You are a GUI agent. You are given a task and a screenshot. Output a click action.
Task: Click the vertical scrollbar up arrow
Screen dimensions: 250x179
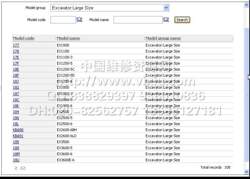[247, 4]
